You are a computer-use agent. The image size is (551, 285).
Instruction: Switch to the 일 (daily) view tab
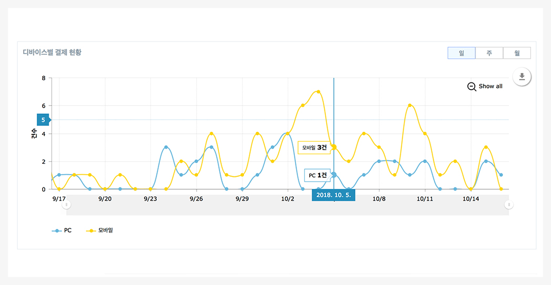pyautogui.click(x=461, y=53)
